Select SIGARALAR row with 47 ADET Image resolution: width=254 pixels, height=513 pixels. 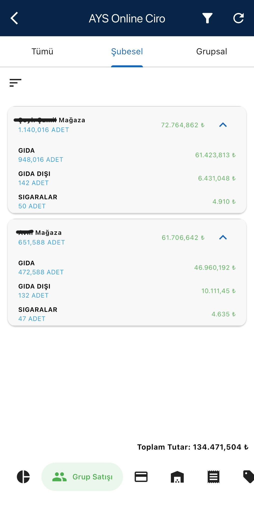[x=127, y=314]
